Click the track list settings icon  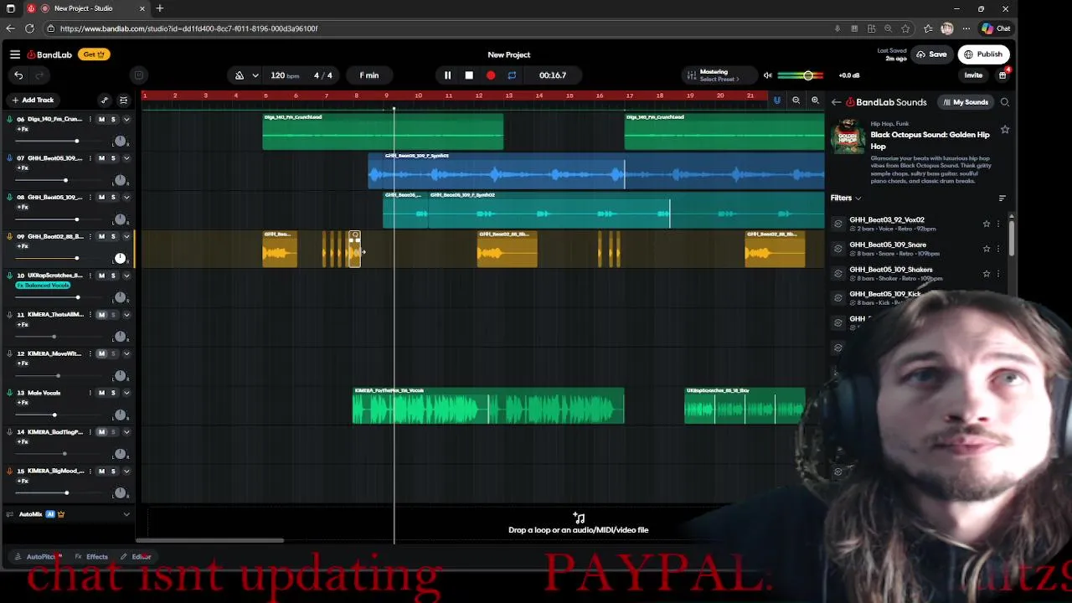coord(123,100)
